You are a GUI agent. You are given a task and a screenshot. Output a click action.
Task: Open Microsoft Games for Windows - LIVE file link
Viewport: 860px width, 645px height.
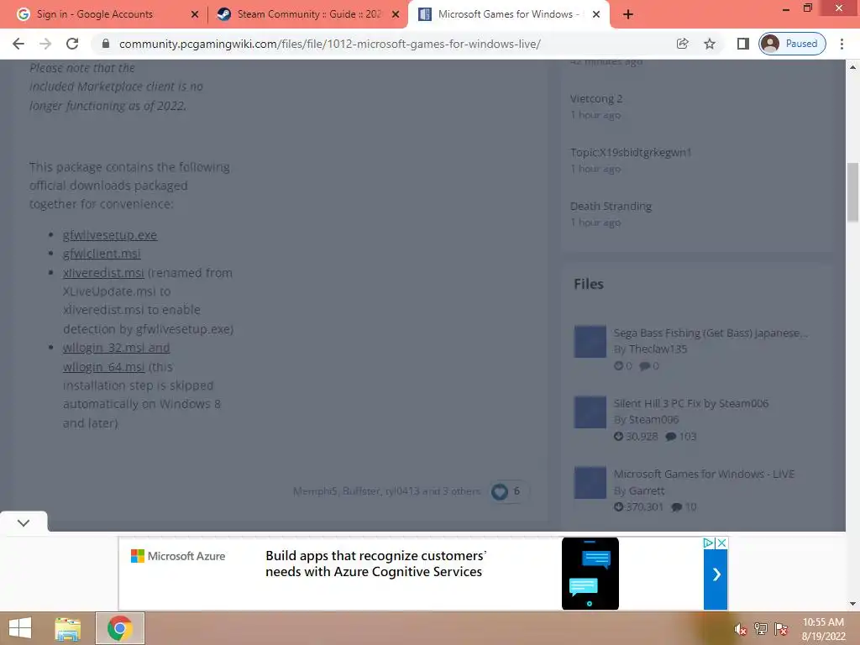(x=704, y=474)
